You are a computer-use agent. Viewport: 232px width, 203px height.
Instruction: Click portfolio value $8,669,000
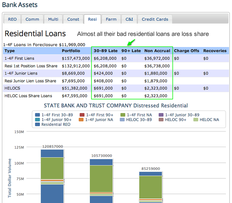73,73
